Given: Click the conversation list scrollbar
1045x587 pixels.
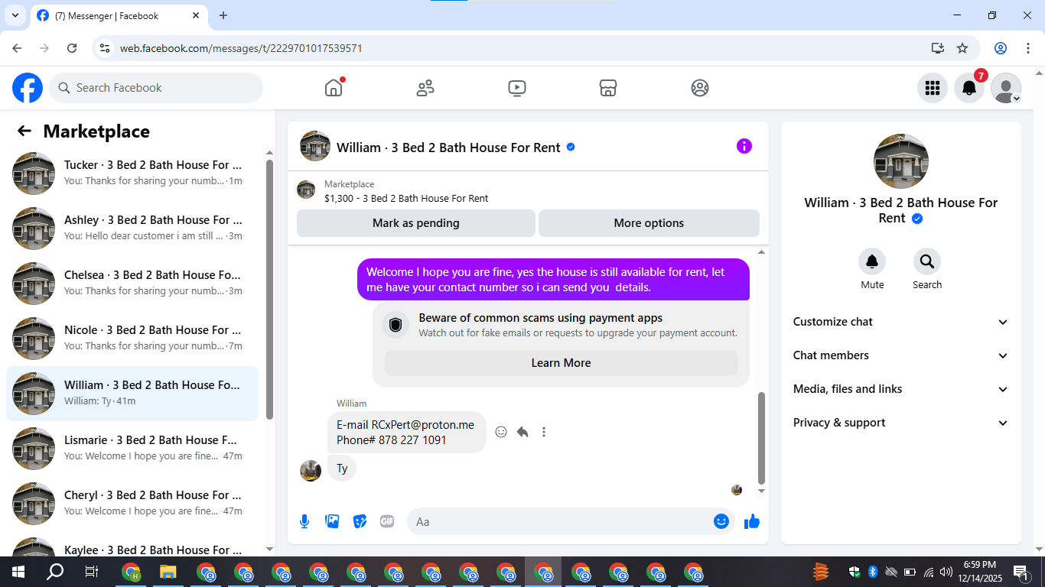Looking at the screenshot, I should pyautogui.click(x=269, y=289).
